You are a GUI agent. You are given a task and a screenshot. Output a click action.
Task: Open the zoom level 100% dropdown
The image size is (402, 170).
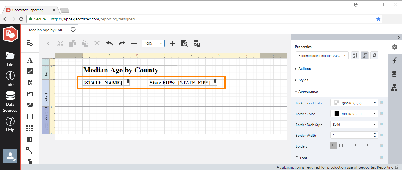pos(153,43)
